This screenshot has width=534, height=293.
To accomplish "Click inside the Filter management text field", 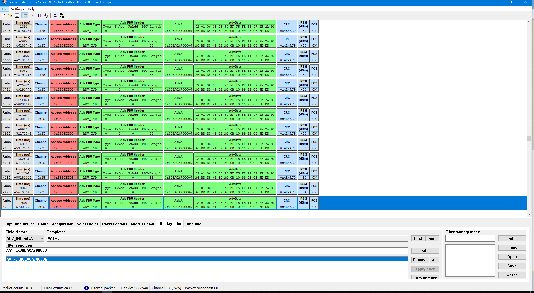I will 470,238.
